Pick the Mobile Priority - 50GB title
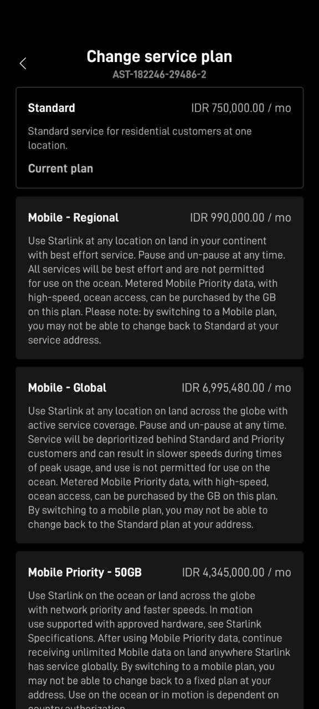Screen dimensions: 319x709 [x=85, y=572]
